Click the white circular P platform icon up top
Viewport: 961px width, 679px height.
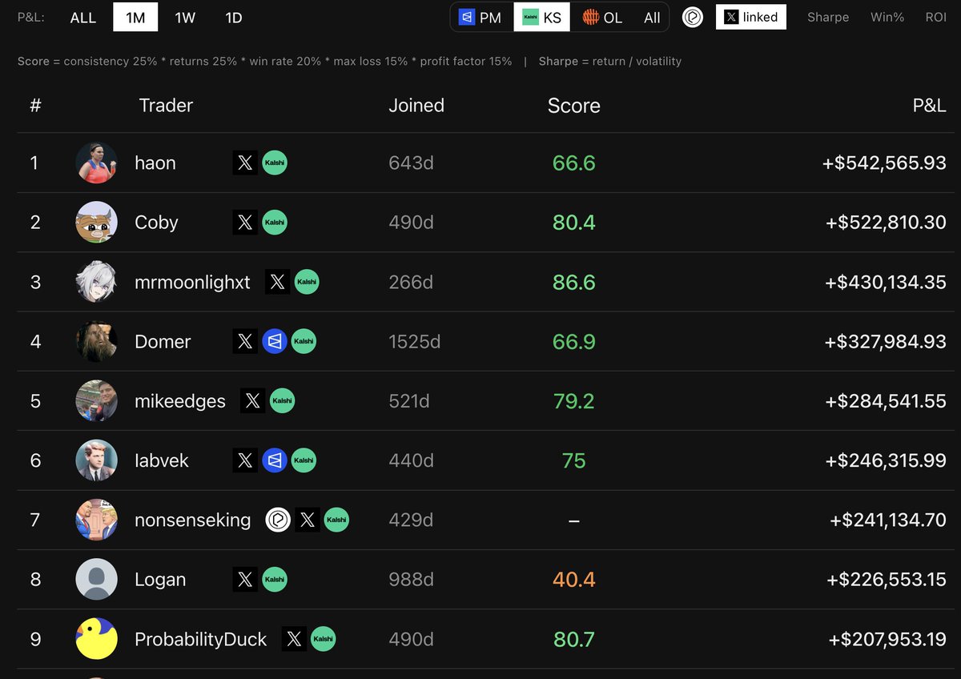(692, 16)
